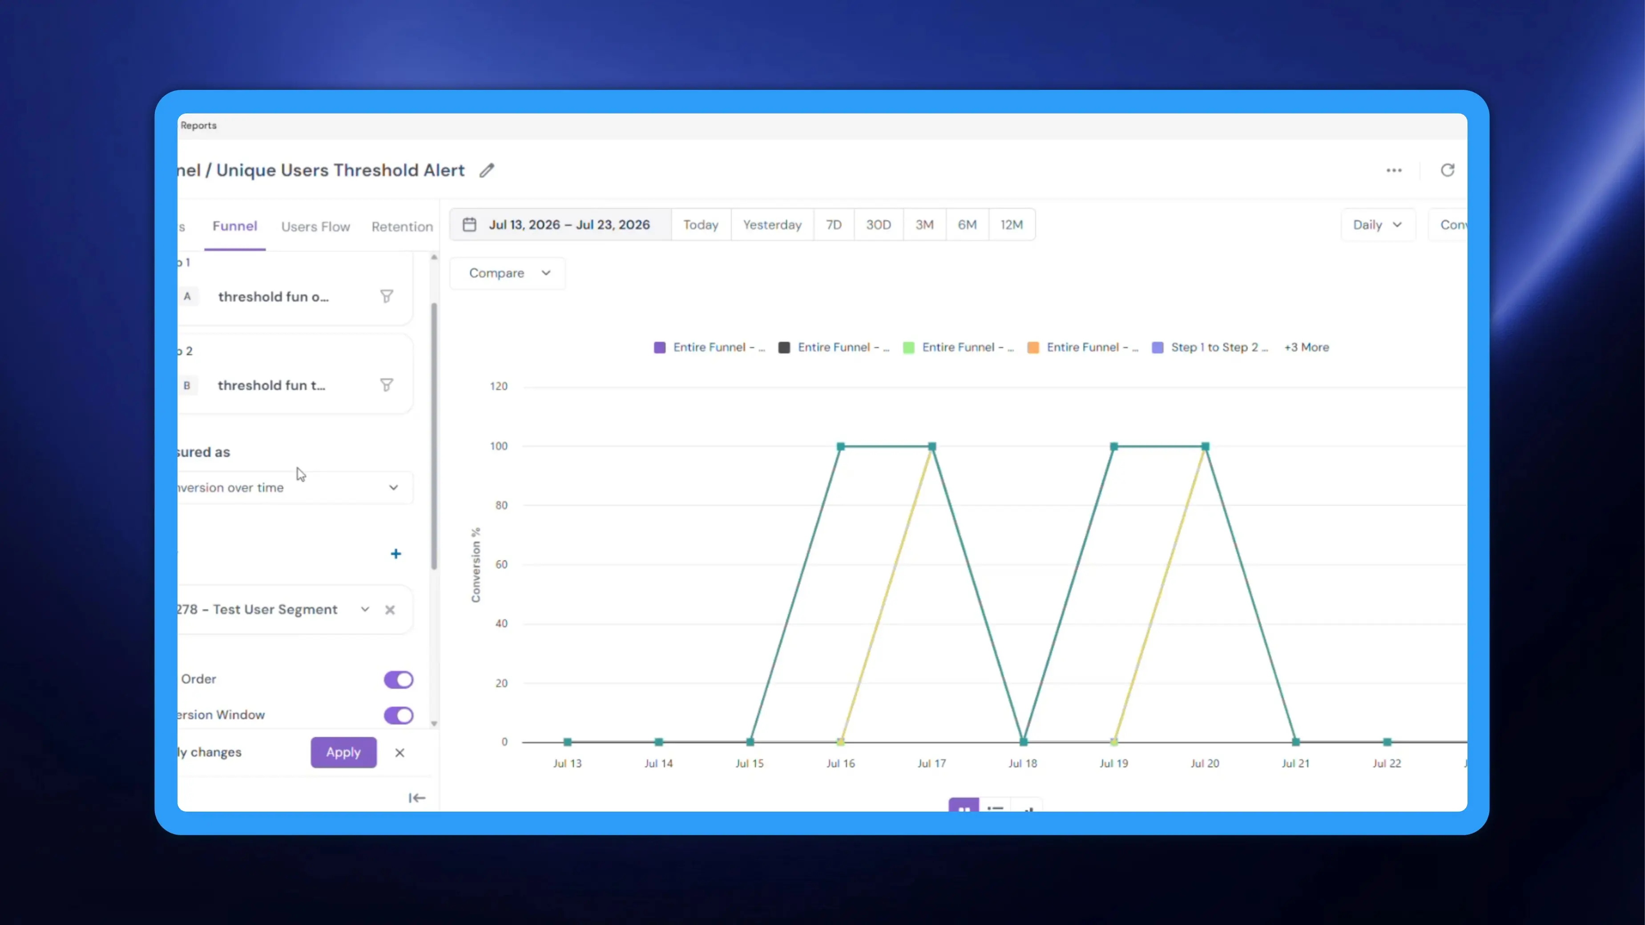Image resolution: width=1645 pixels, height=925 pixels.
Task: Select the 12M date range
Action: 1012,225
